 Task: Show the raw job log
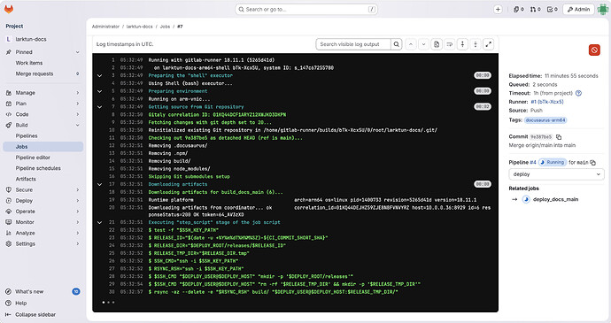point(437,44)
